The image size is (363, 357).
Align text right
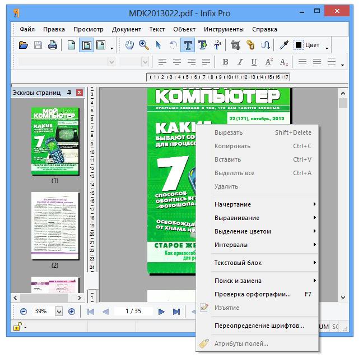pos(192,62)
